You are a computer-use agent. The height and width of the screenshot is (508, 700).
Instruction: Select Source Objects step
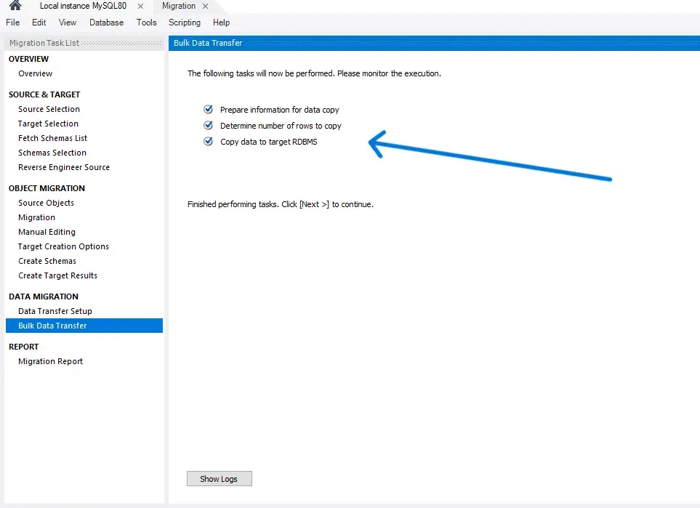46,203
